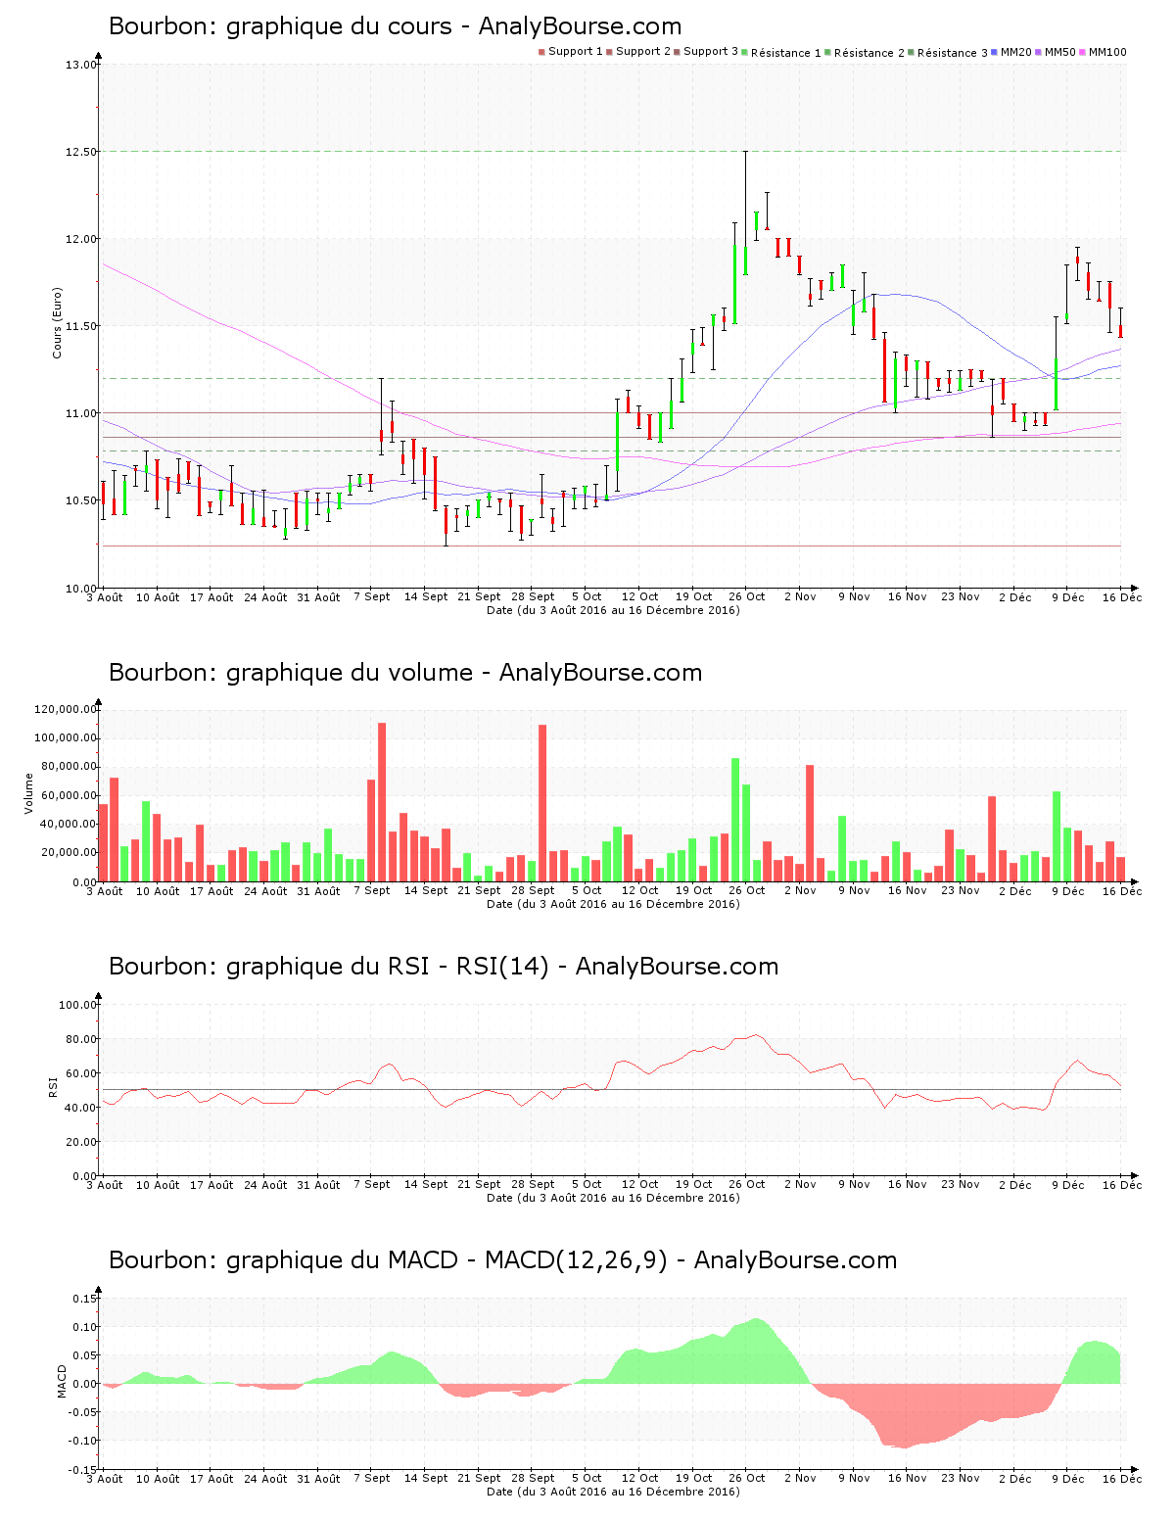Click '3 Août' date under price chart
Screen dimensions: 1175x1518
105,596
